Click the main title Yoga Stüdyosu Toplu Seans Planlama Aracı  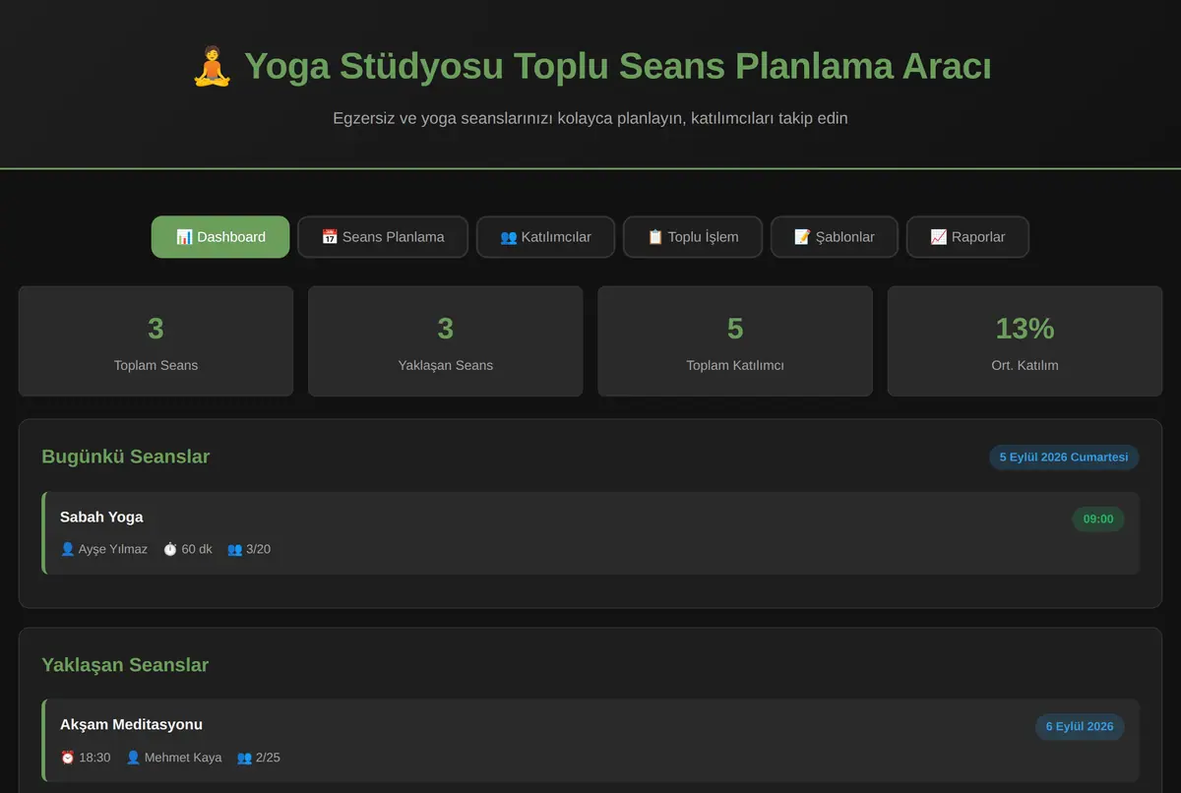pos(618,67)
